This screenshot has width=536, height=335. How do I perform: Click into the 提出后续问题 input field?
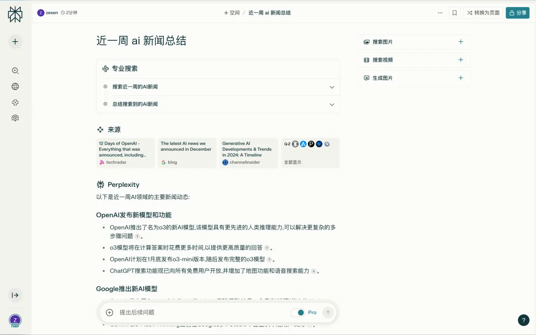201,313
